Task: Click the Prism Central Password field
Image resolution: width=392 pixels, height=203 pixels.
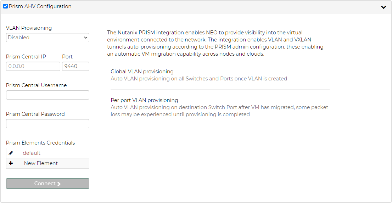Action: [47, 124]
